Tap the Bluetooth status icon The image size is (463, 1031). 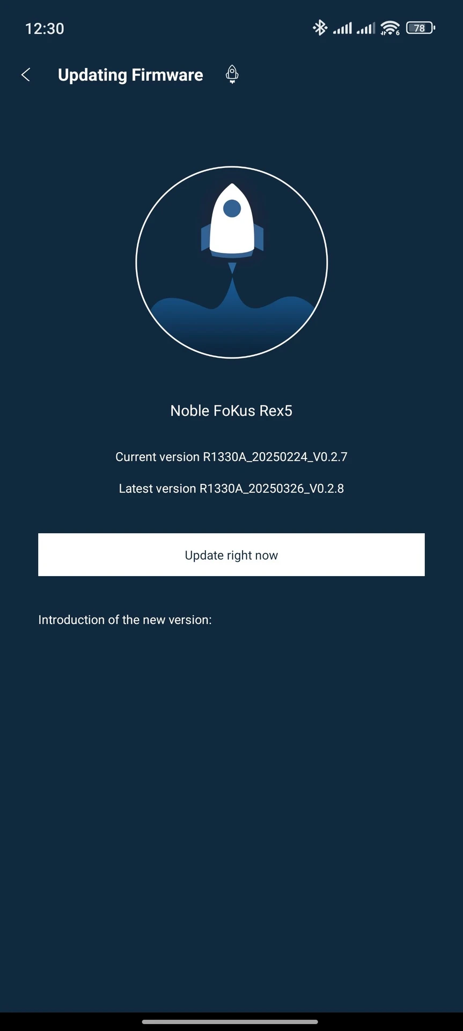point(320,27)
